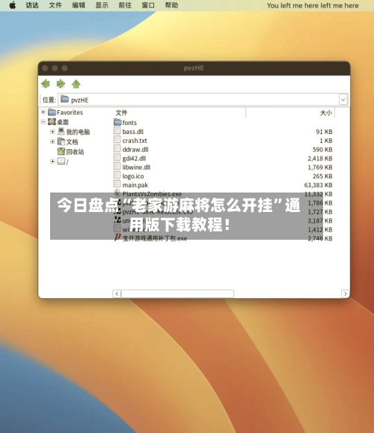This screenshot has width=374, height=433.
Task: Click the horizontal scrollbar thumb
Action: click(177, 294)
